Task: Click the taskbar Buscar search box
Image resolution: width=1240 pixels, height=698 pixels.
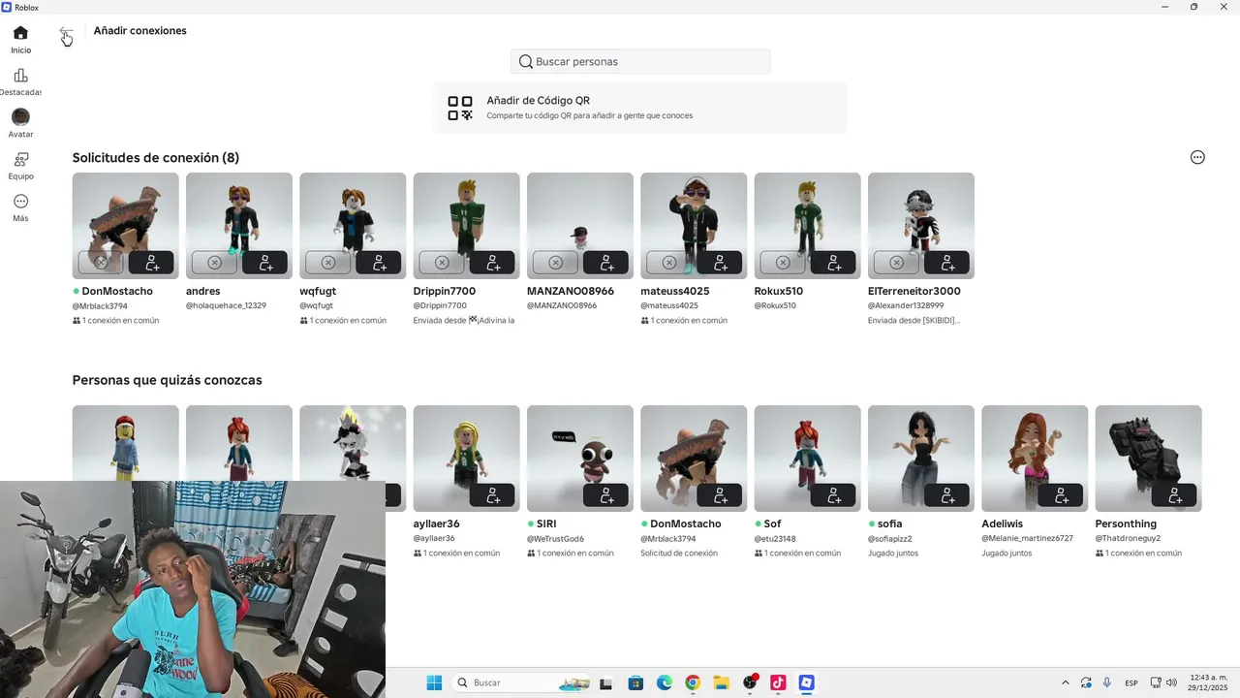Action: (519, 682)
